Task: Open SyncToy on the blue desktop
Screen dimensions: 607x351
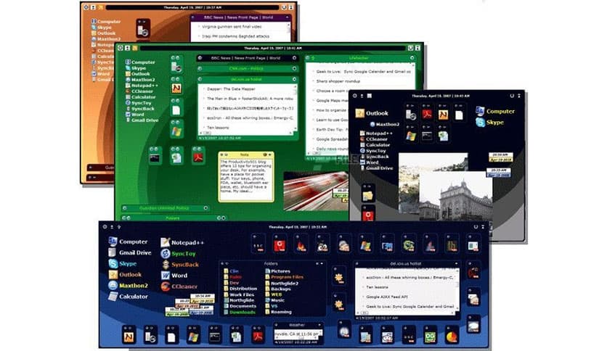Action: [x=178, y=254]
